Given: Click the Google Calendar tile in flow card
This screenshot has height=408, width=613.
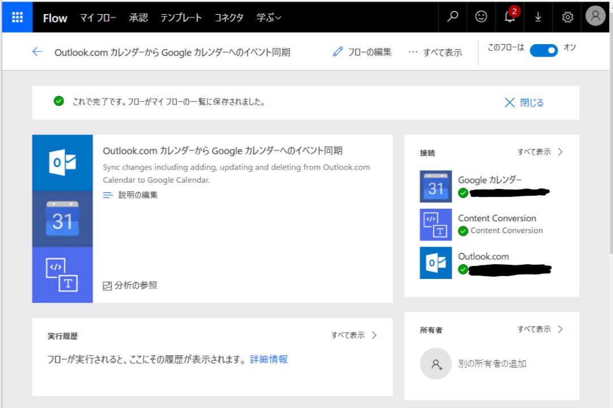Looking at the screenshot, I should click(x=63, y=219).
